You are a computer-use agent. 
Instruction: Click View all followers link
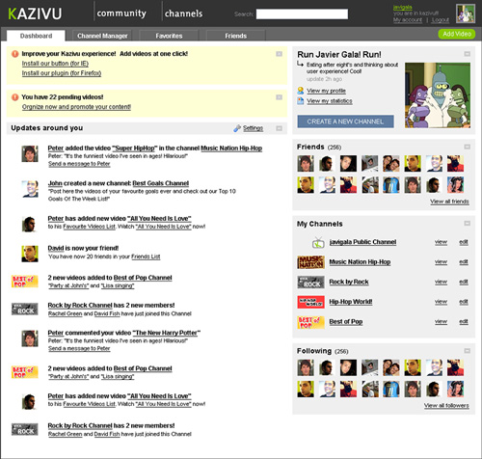(446, 405)
